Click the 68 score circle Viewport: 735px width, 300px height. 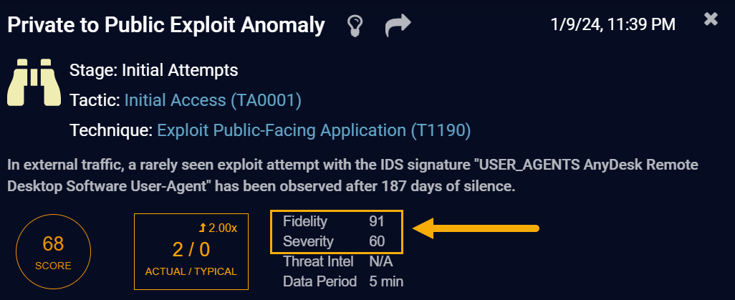pyautogui.click(x=53, y=251)
